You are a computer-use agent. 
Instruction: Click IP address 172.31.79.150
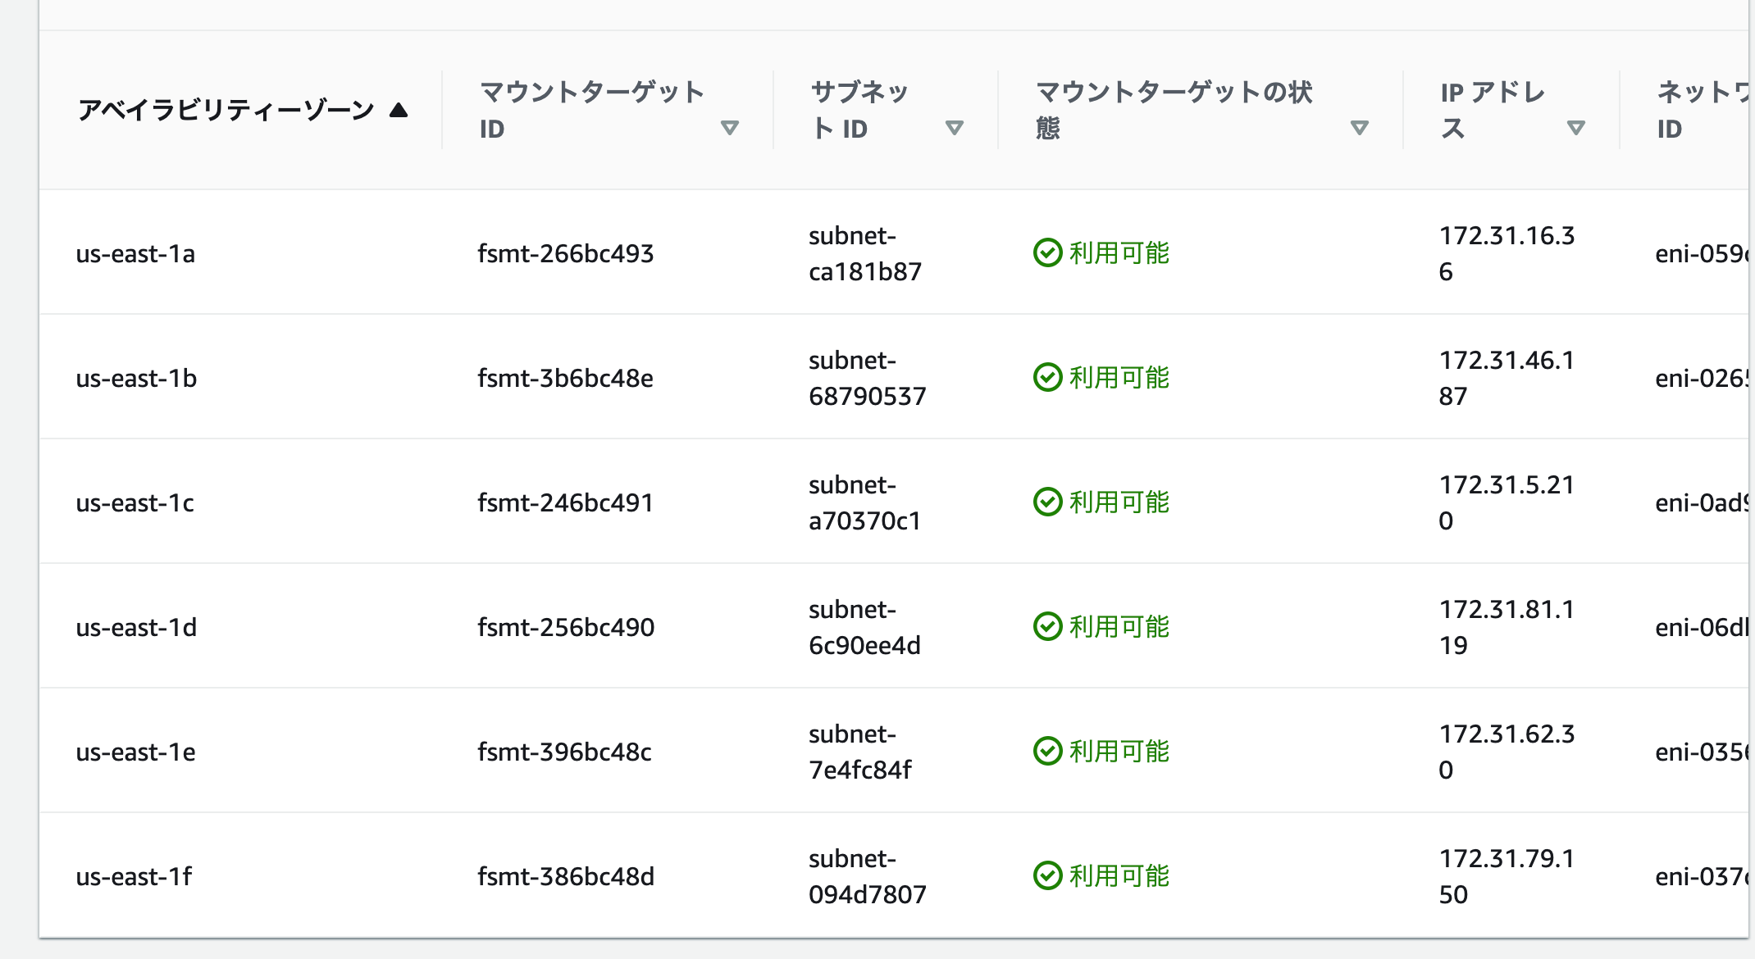pyautogui.click(x=1507, y=877)
